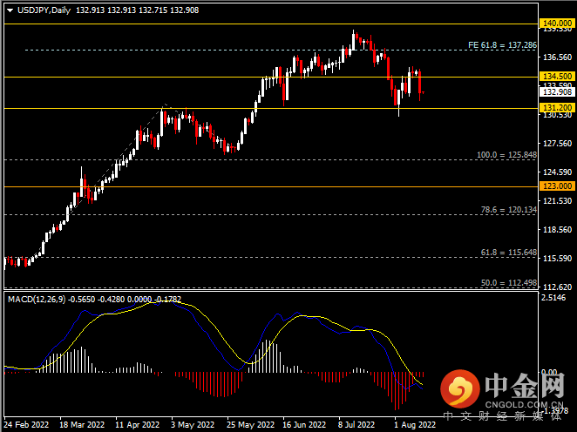Select the 3 May 2022 date marker
Viewport: 577px width, 432px height.
pos(193,425)
